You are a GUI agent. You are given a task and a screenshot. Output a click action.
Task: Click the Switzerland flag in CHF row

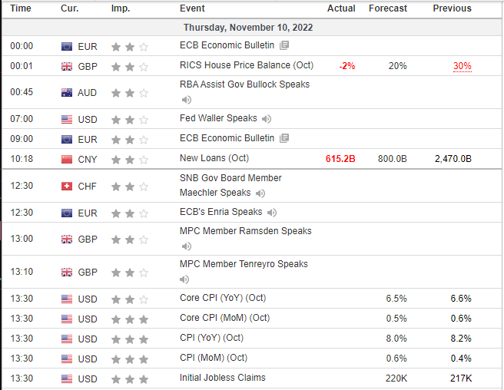pos(66,187)
